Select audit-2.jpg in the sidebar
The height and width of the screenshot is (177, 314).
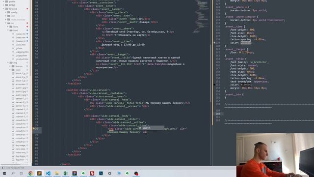point(21,91)
